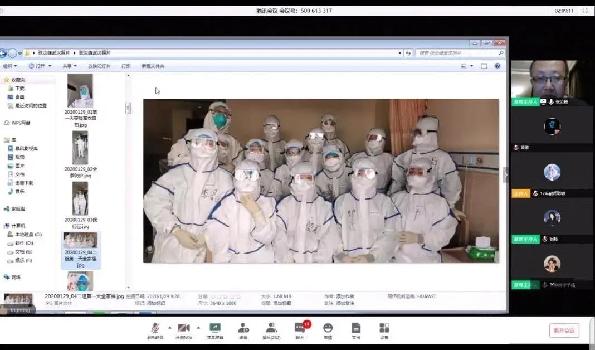595x350 pixels.
Task: Click the file list vertical scrollbar handle
Action: tap(128, 108)
